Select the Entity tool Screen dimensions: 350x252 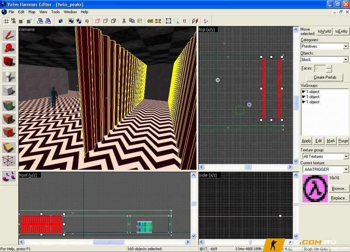coord(9,77)
